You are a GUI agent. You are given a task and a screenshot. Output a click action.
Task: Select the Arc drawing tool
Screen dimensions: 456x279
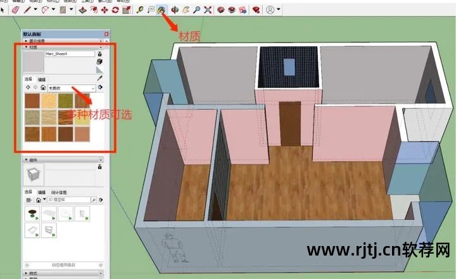coord(45,10)
